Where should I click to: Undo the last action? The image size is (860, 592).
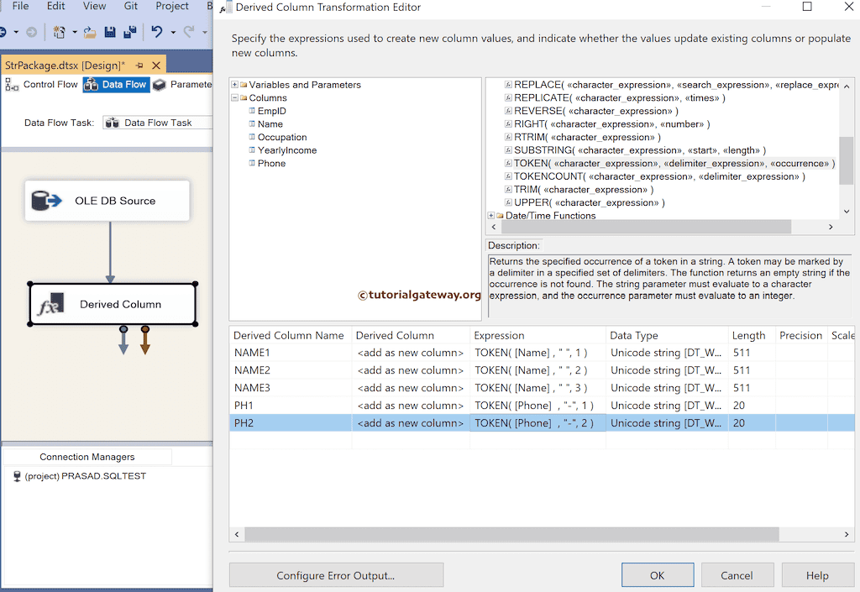tap(157, 31)
